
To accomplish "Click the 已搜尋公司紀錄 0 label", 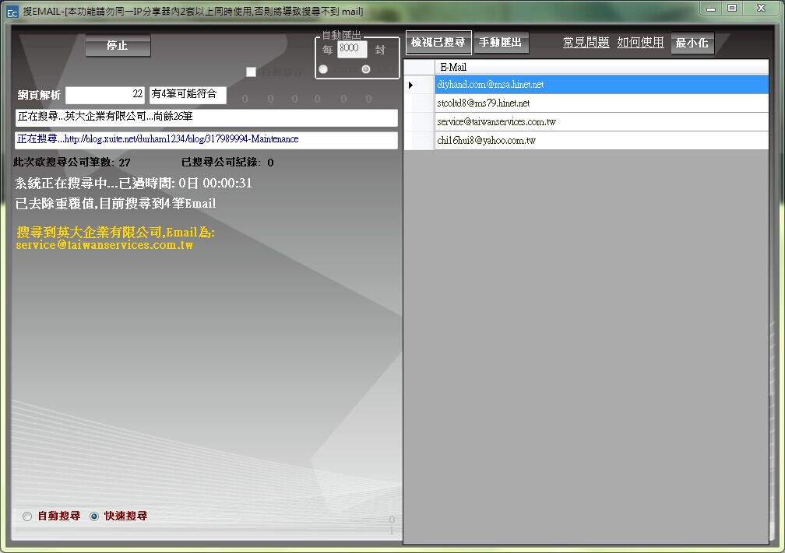I will (x=227, y=162).
